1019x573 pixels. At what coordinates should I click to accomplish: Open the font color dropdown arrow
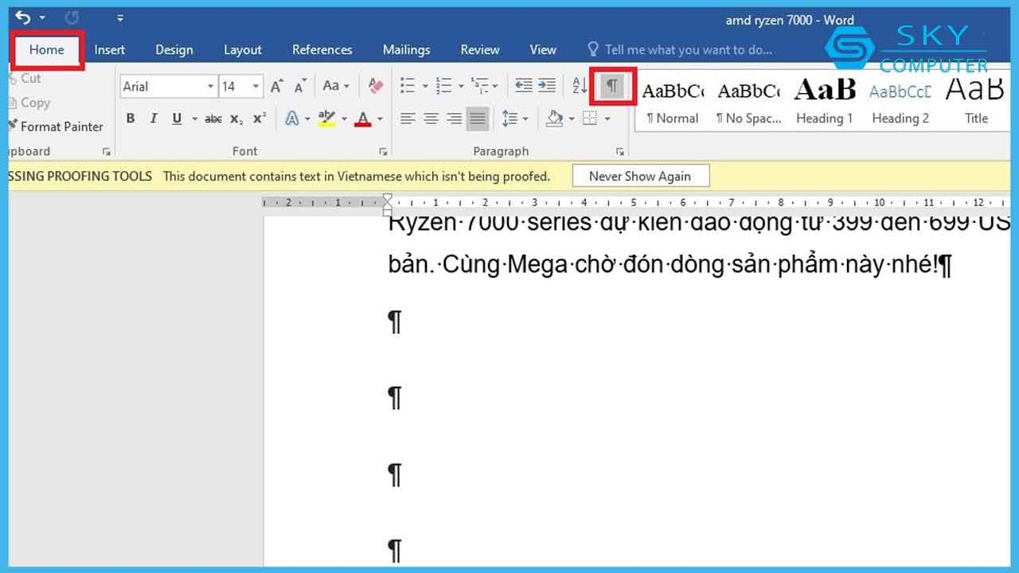(x=380, y=119)
